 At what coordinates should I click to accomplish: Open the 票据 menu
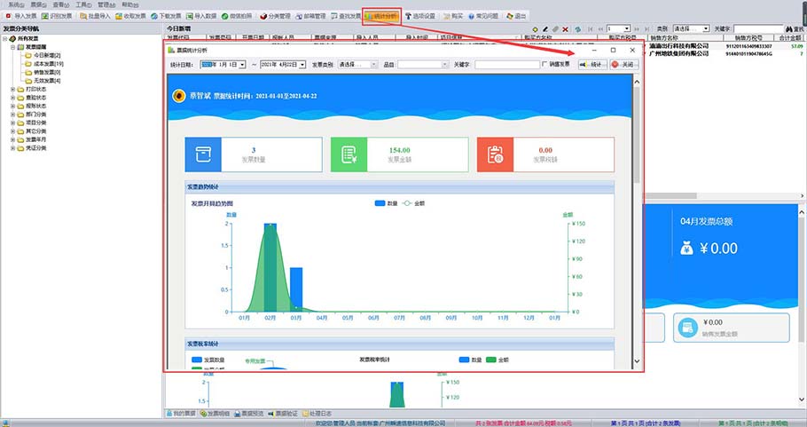tap(39, 4)
